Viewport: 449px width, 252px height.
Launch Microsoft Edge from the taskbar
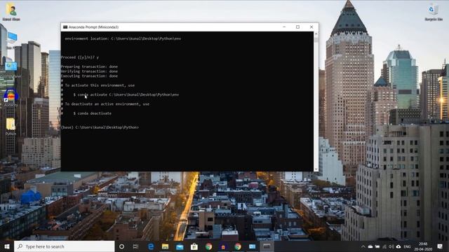[x=151, y=246]
